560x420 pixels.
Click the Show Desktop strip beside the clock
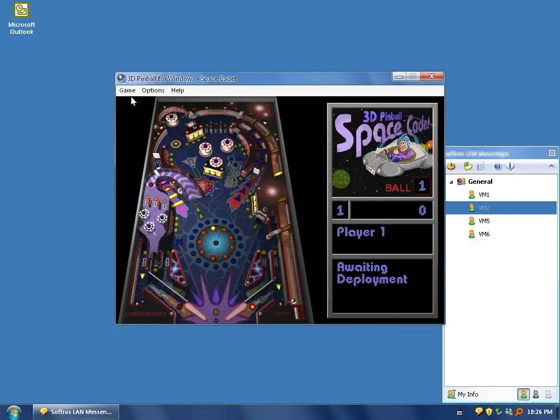(x=557, y=412)
